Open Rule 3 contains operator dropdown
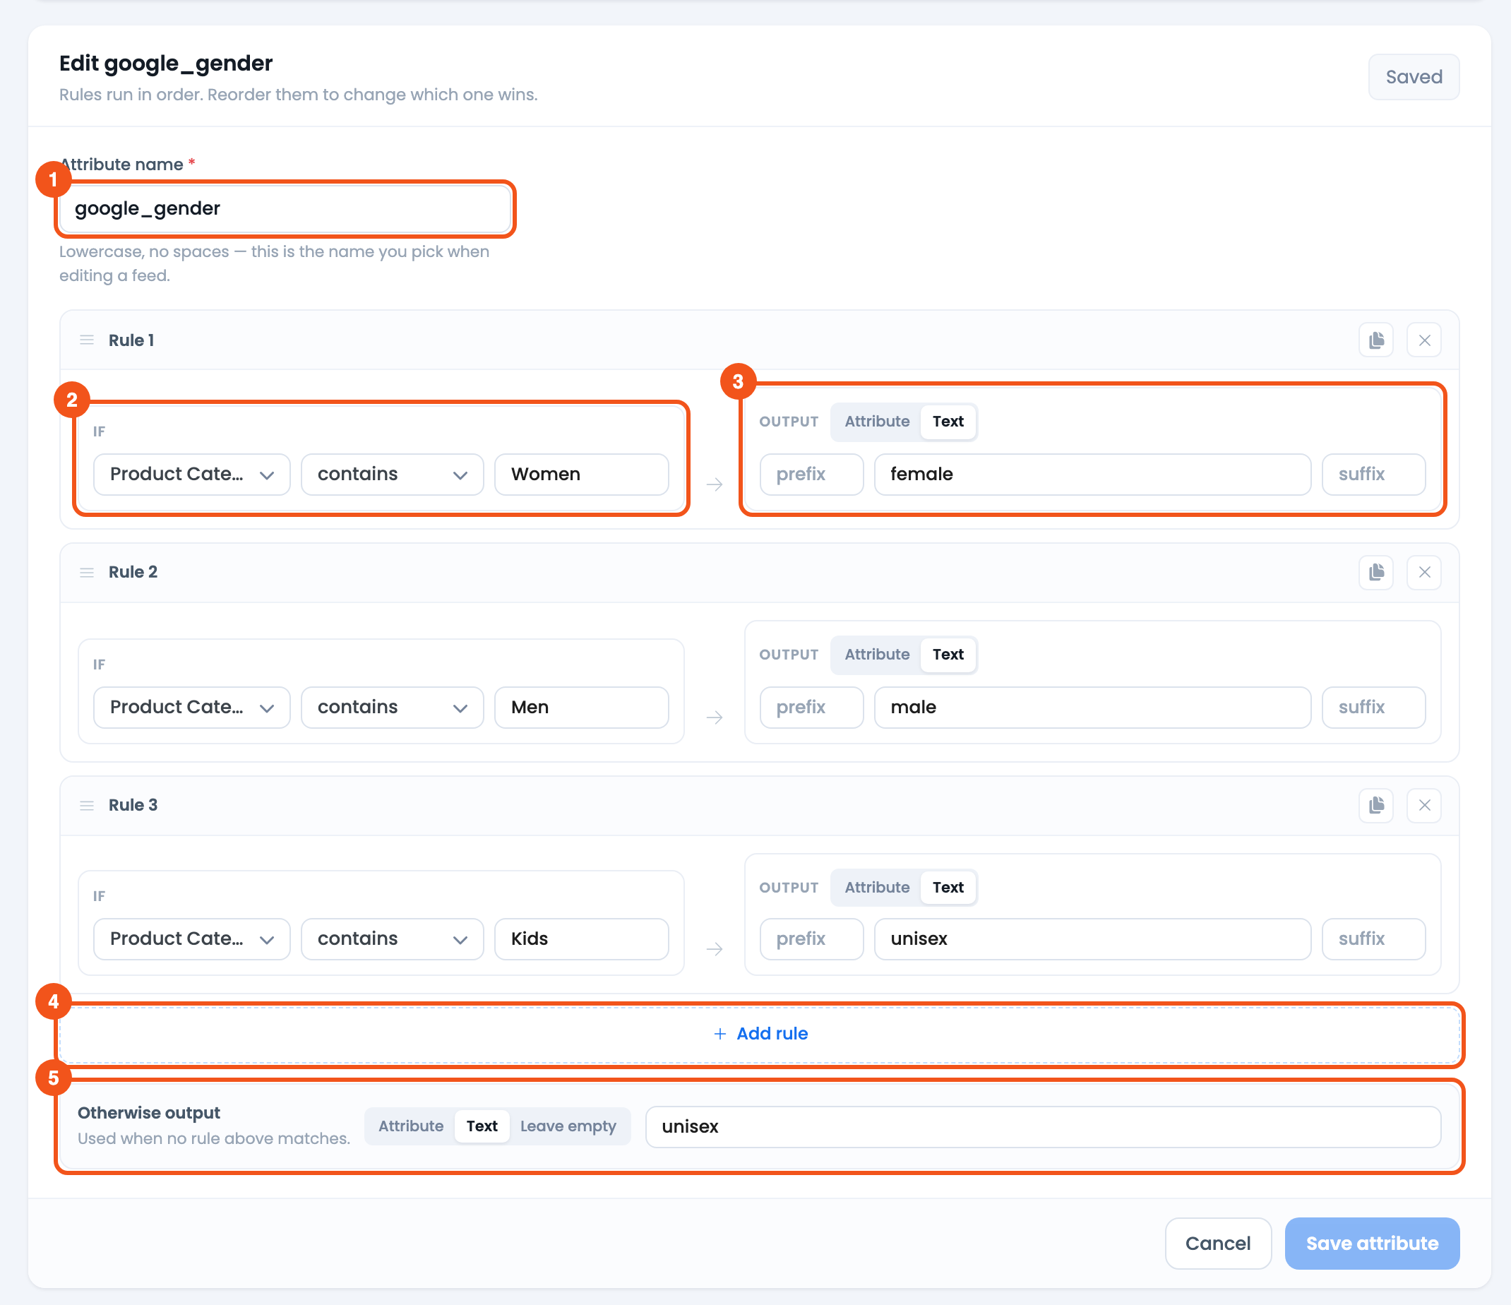1511x1305 pixels. [x=393, y=938]
